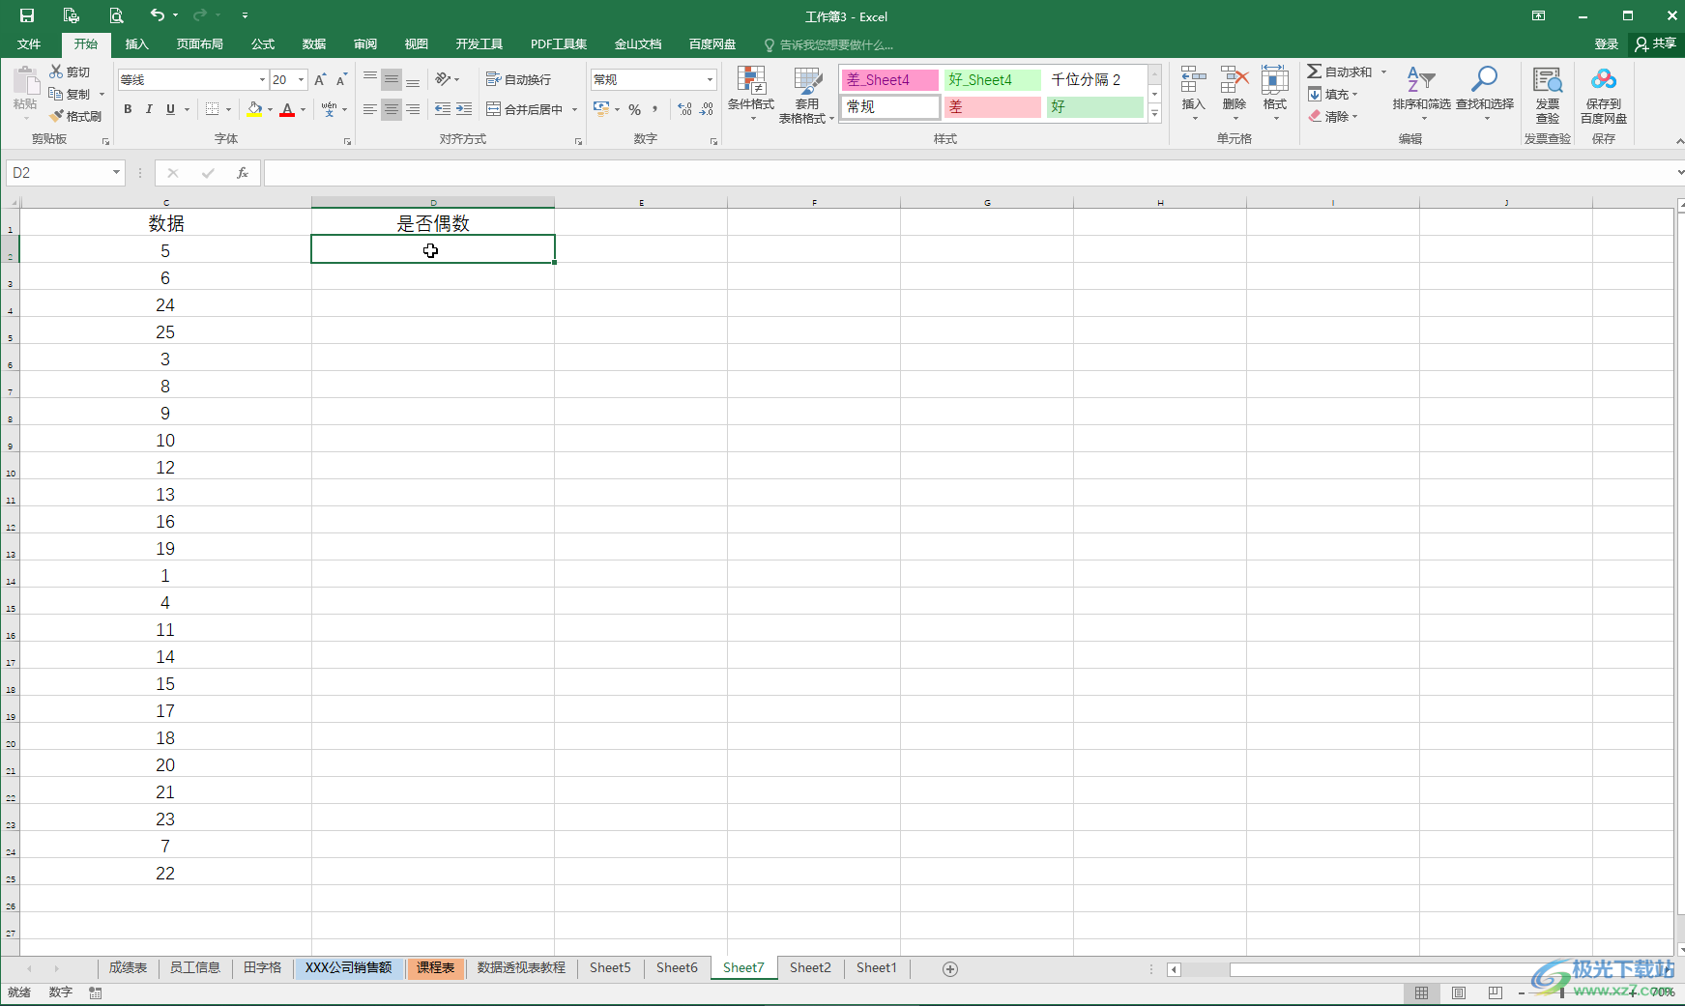The height and width of the screenshot is (1006, 1685).
Task: Click the Cut scissors button
Action: point(70,72)
